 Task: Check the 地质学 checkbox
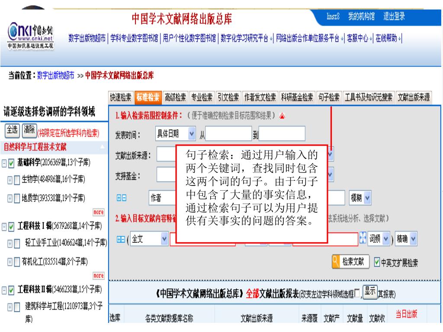click(x=17, y=198)
